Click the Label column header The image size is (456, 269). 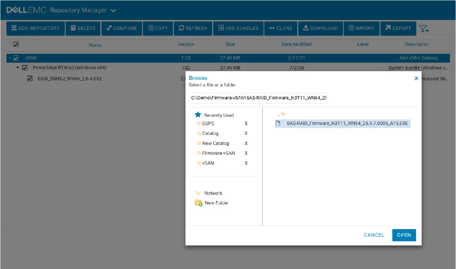(363, 44)
